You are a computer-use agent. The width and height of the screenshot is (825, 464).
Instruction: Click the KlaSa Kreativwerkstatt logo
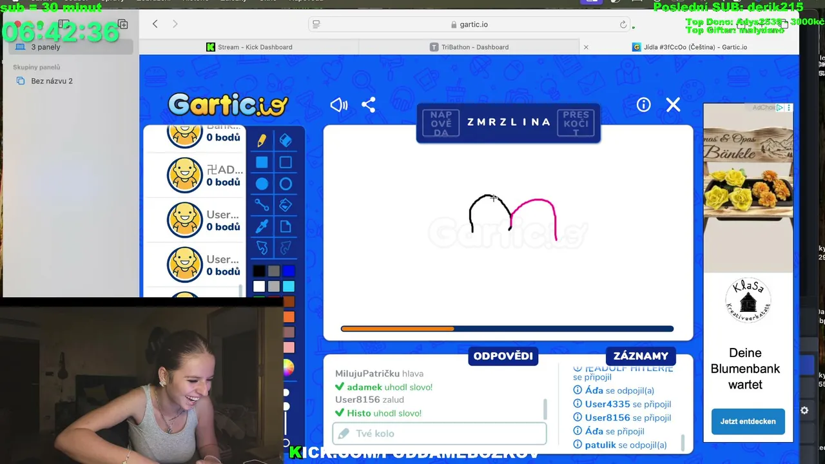click(x=748, y=300)
